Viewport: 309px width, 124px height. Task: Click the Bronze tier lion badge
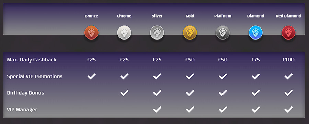click(91, 33)
